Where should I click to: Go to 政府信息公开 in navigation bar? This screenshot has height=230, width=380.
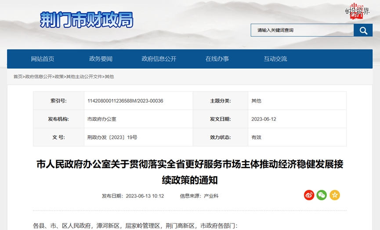159,59
